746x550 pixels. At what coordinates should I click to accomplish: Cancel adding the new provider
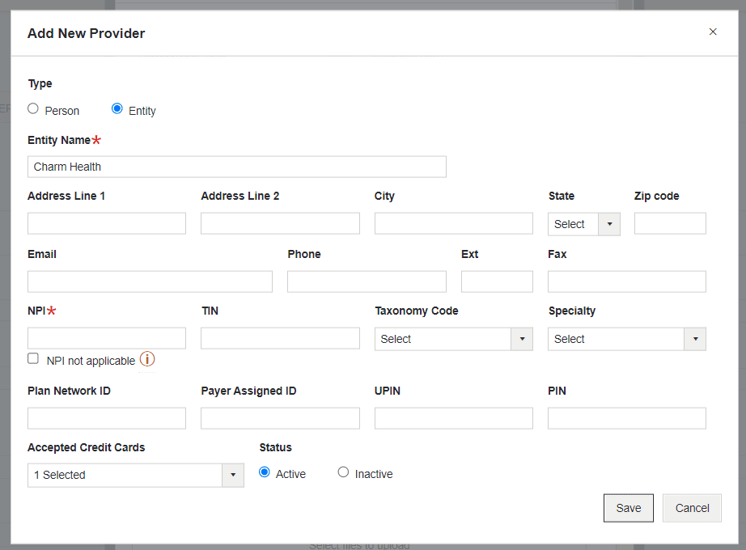click(x=692, y=507)
